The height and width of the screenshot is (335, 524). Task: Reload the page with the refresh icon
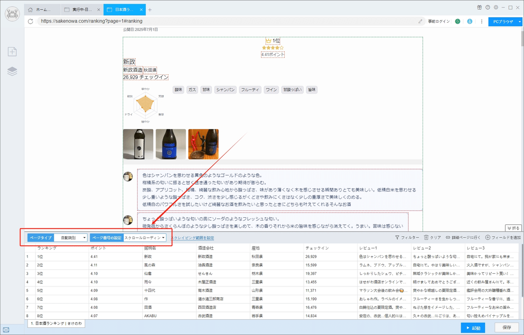(x=31, y=21)
